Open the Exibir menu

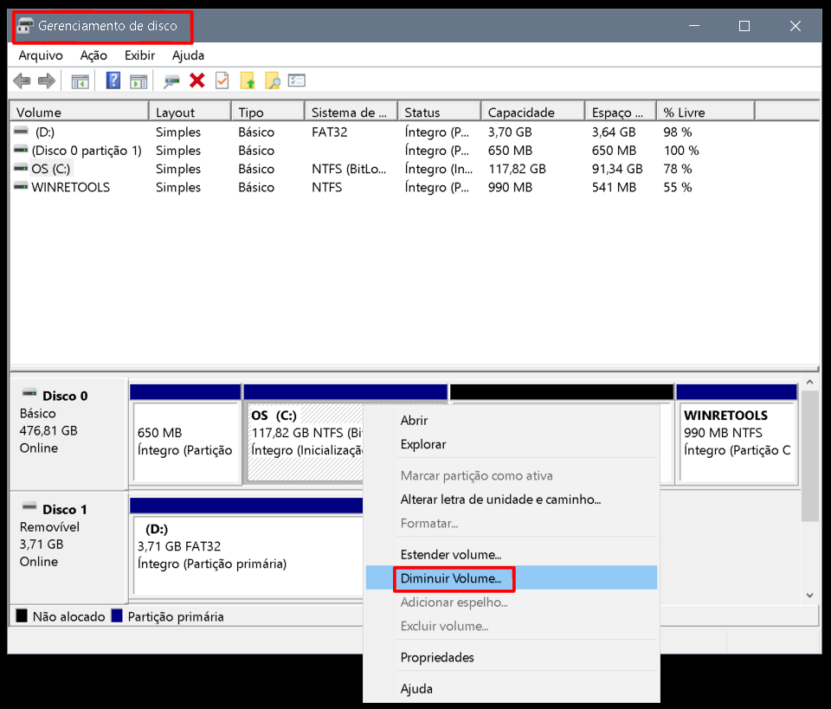pos(139,55)
